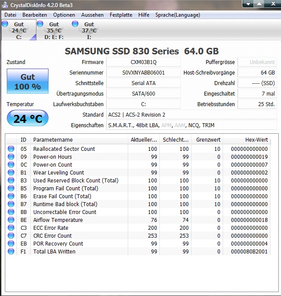
Task: Click the Eigenschaften field with S.M.A.R.T. features
Action: (x=191, y=125)
